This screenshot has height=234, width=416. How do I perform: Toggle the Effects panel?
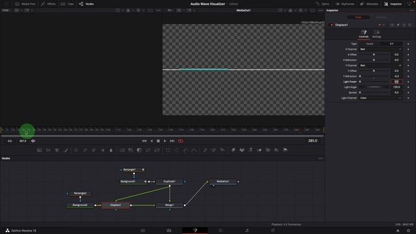click(48, 4)
